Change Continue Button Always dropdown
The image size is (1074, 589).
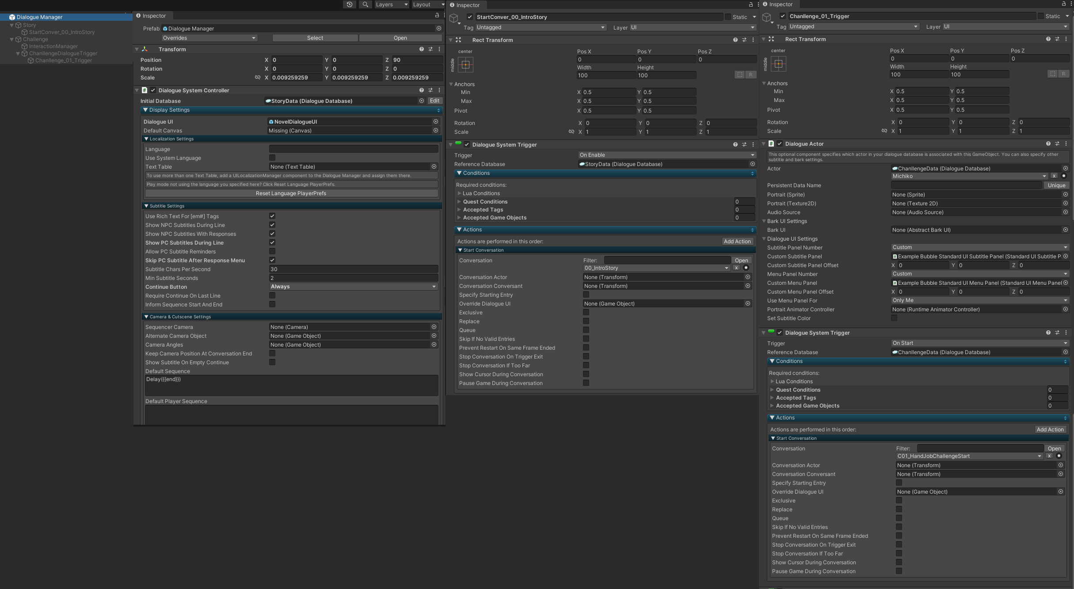click(x=354, y=287)
